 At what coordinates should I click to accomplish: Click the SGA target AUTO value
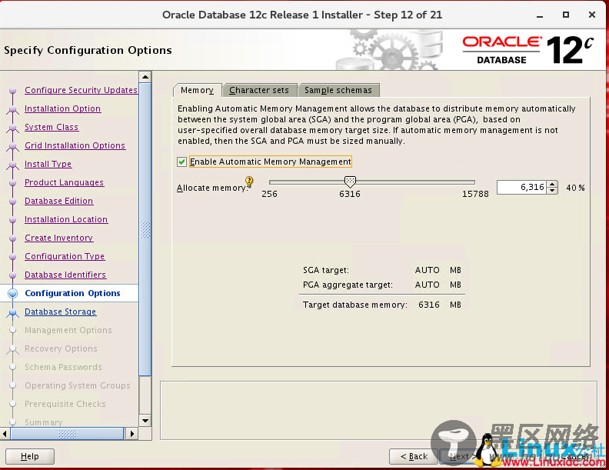click(428, 270)
